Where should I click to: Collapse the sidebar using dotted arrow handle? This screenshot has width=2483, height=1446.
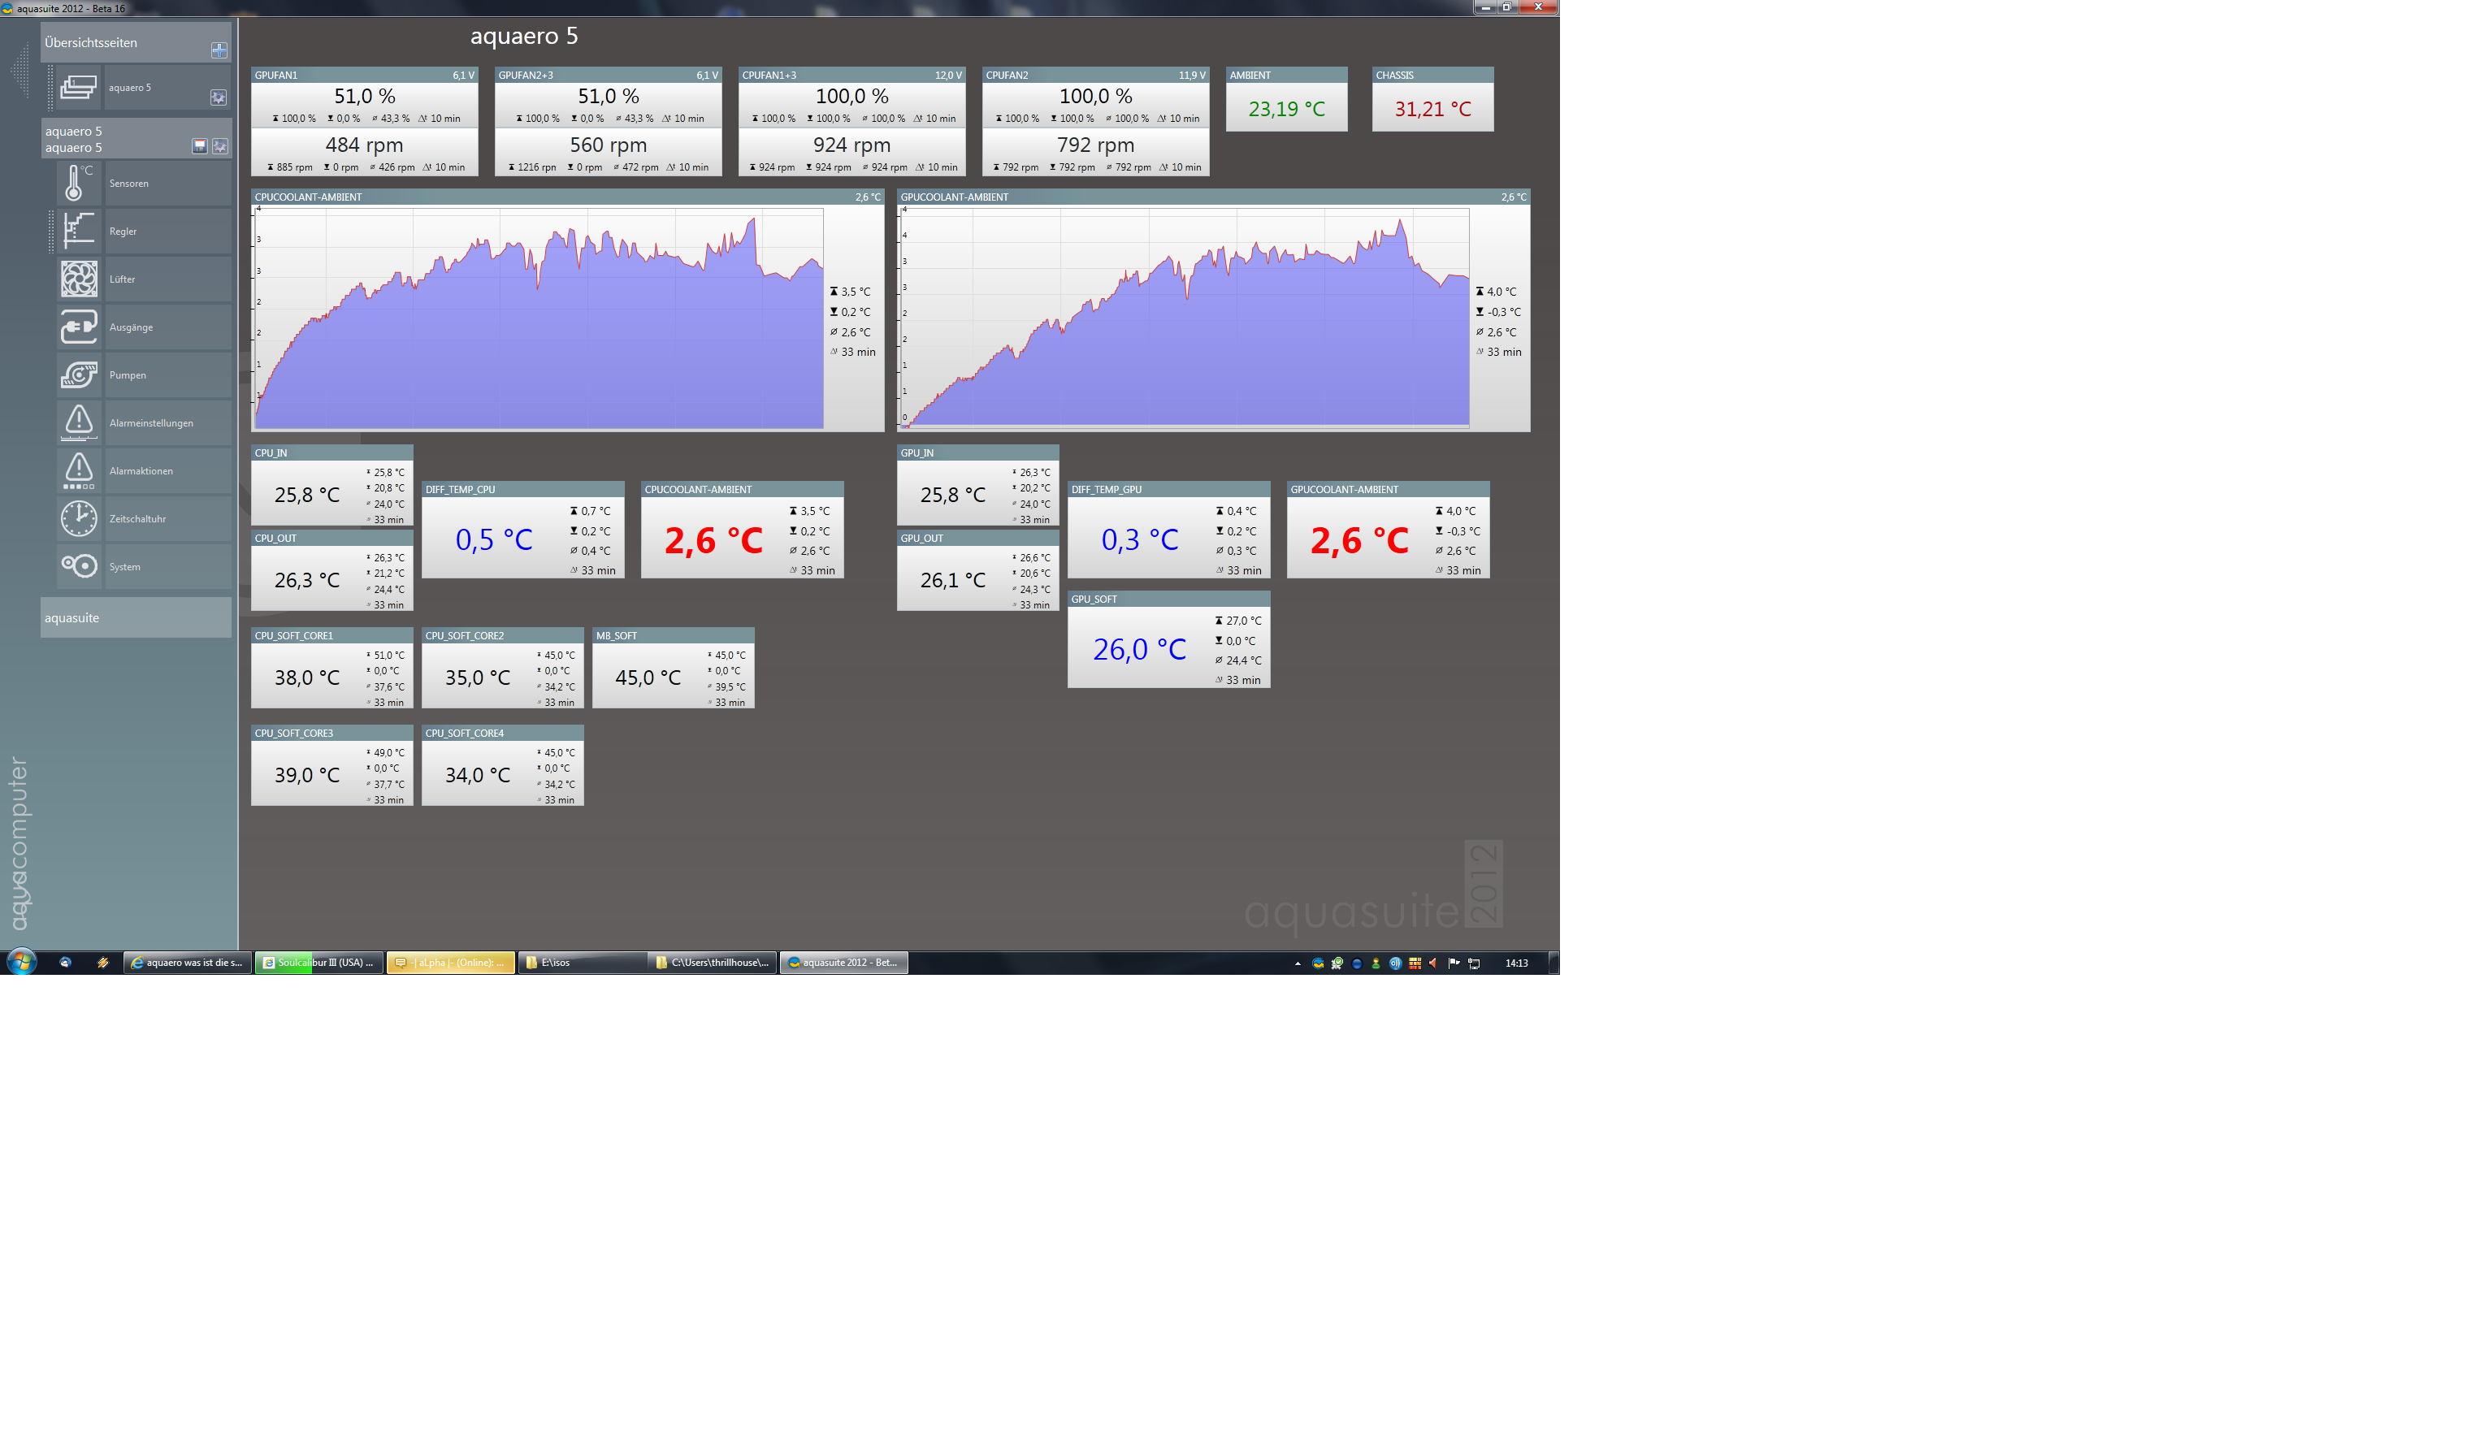coord(19,71)
